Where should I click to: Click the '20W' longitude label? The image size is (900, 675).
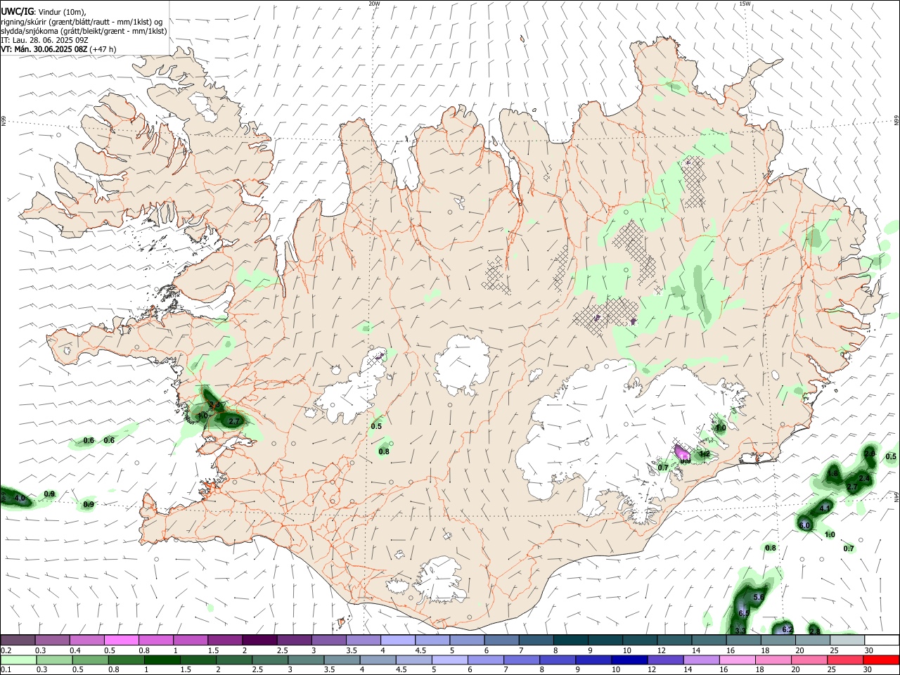pyautogui.click(x=374, y=4)
